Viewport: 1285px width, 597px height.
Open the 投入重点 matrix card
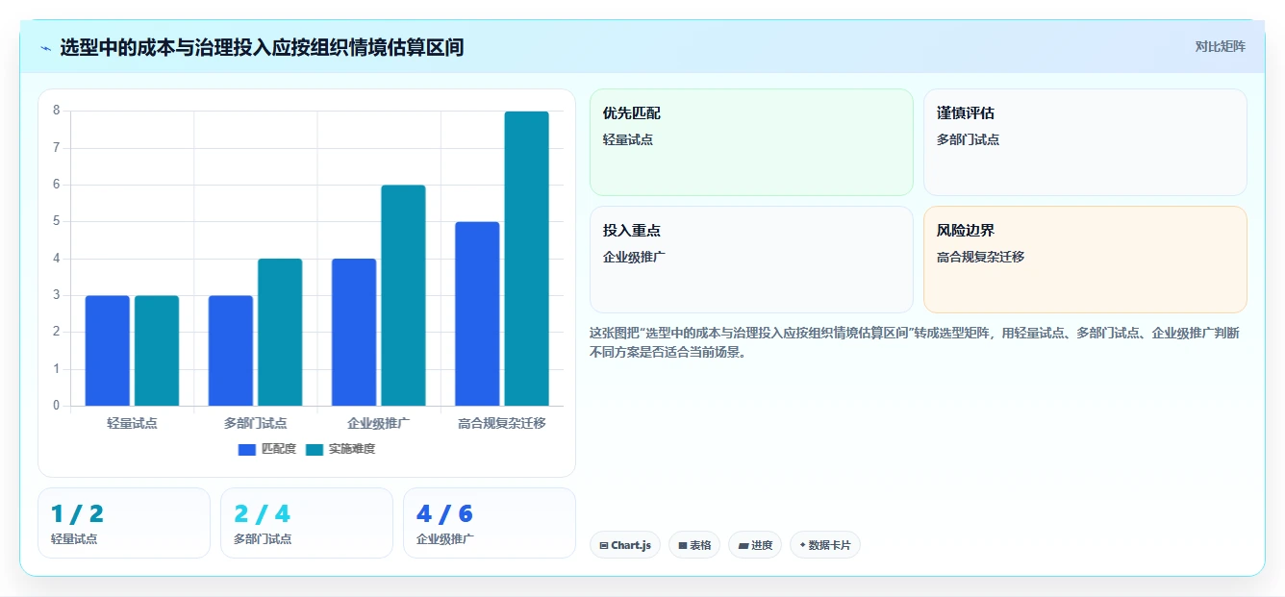(751, 260)
